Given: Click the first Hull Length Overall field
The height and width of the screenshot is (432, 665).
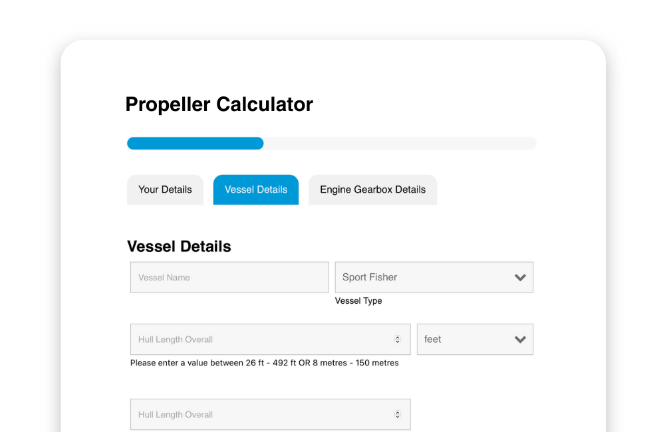Looking at the screenshot, I should click(x=259, y=340).
